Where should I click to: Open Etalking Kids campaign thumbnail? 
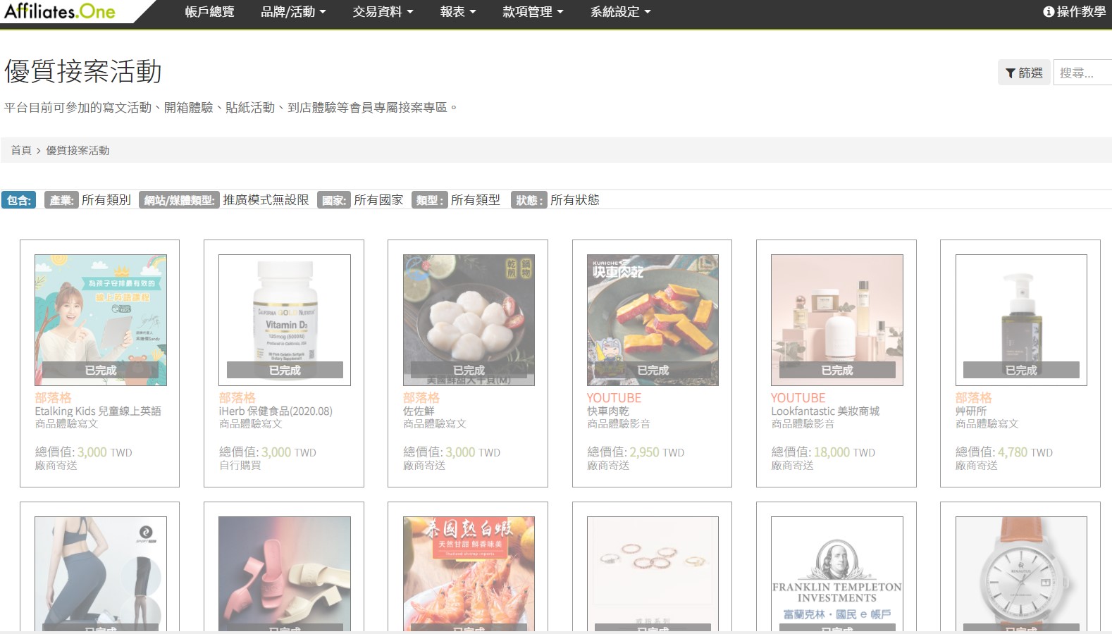point(101,320)
